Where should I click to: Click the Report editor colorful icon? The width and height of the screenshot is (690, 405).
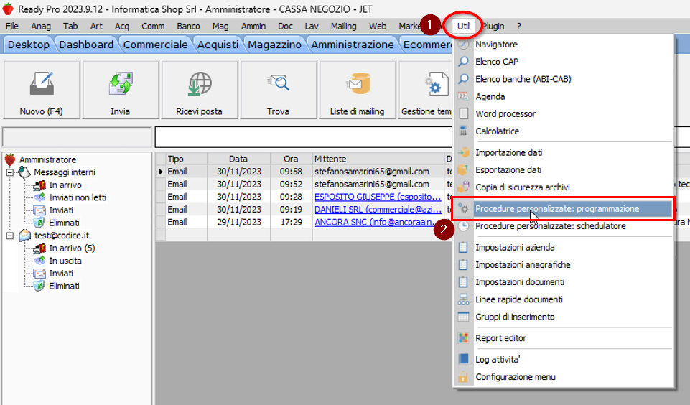(463, 338)
